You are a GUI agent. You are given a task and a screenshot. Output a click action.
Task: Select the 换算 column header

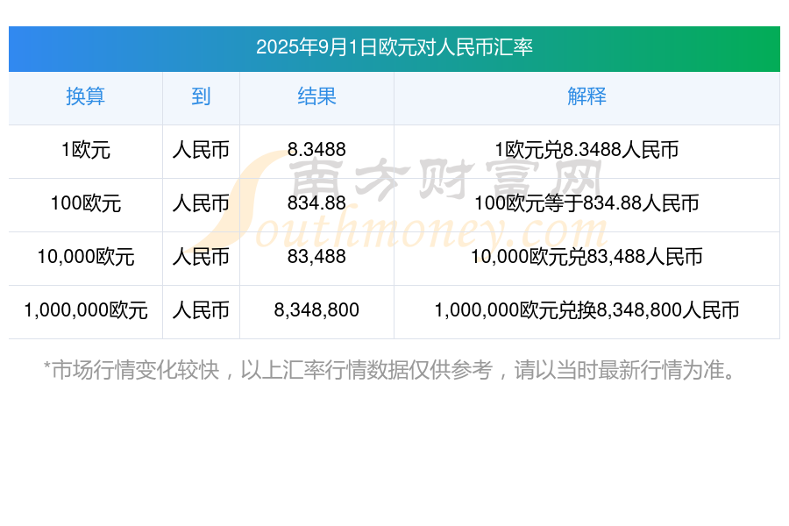point(86,96)
